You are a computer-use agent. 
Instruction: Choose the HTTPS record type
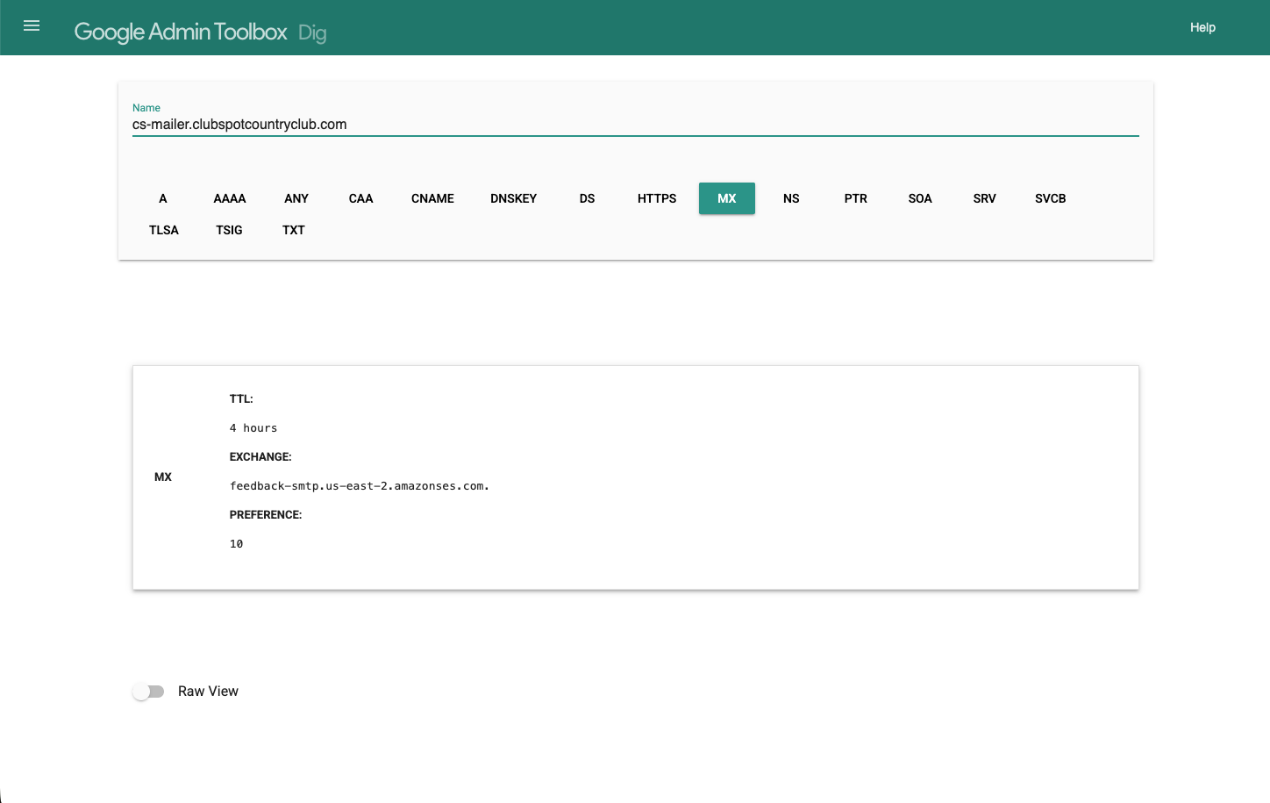tap(657, 198)
